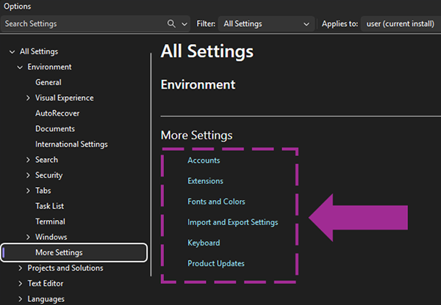This screenshot has width=441, height=305.
Task: Open the Product Updates link
Action: 216,263
